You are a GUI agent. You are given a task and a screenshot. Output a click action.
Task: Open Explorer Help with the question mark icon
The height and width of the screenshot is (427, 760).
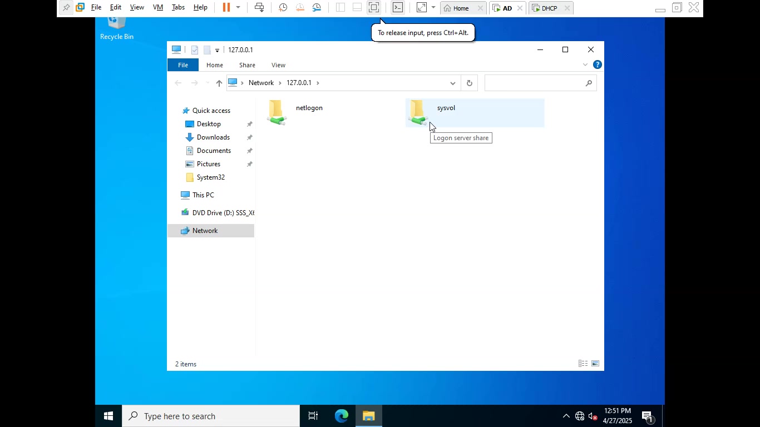click(x=597, y=64)
